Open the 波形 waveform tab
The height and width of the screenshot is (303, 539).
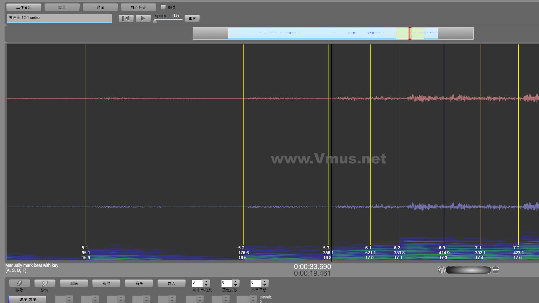[x=62, y=7]
